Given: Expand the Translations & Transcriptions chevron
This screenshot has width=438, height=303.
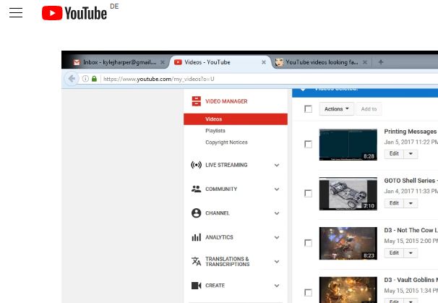Looking at the screenshot, I should coord(277,262).
